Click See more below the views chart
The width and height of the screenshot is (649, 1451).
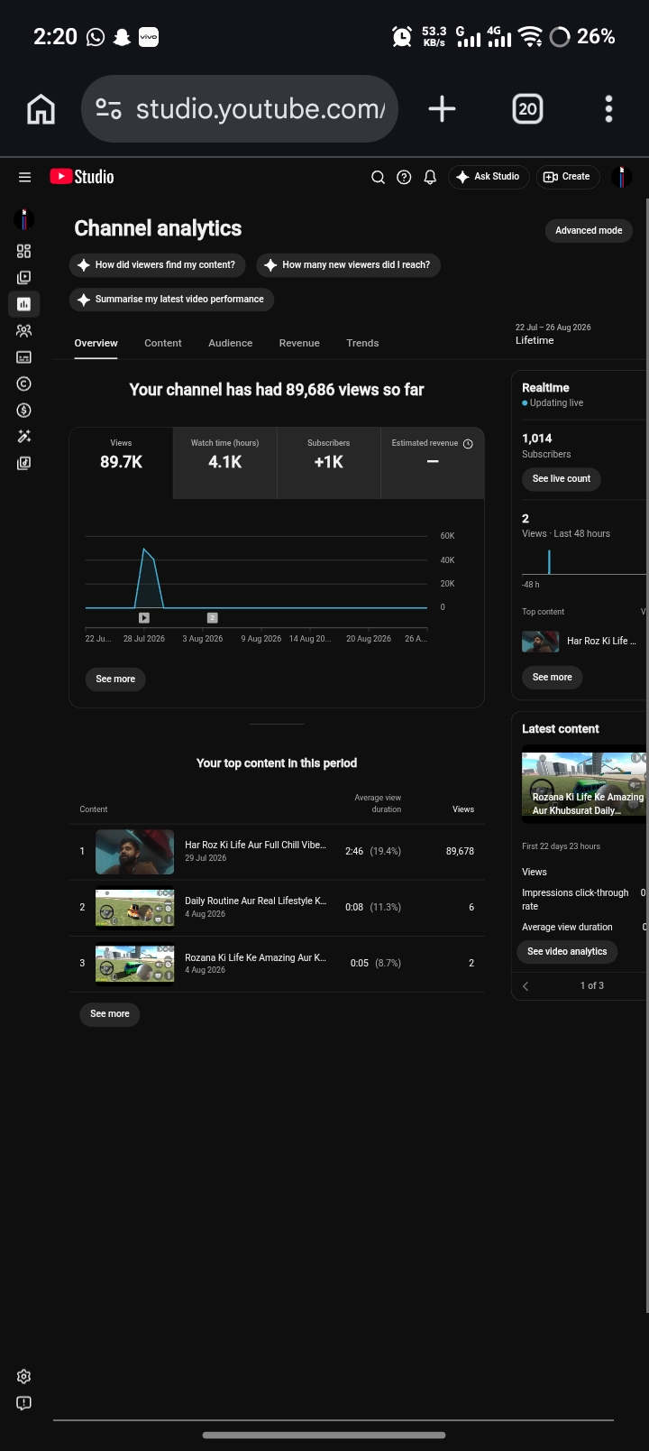(115, 679)
